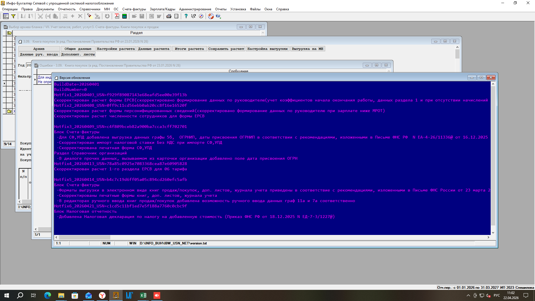Open Excel from the Windows taskbar

[x=143, y=295]
